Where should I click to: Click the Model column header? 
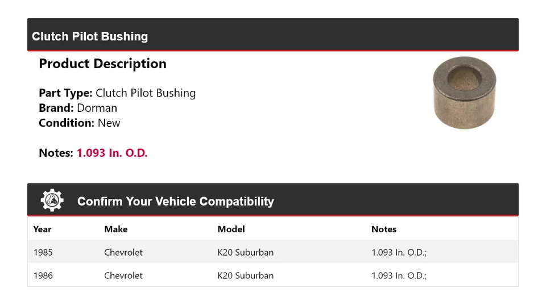tap(231, 229)
